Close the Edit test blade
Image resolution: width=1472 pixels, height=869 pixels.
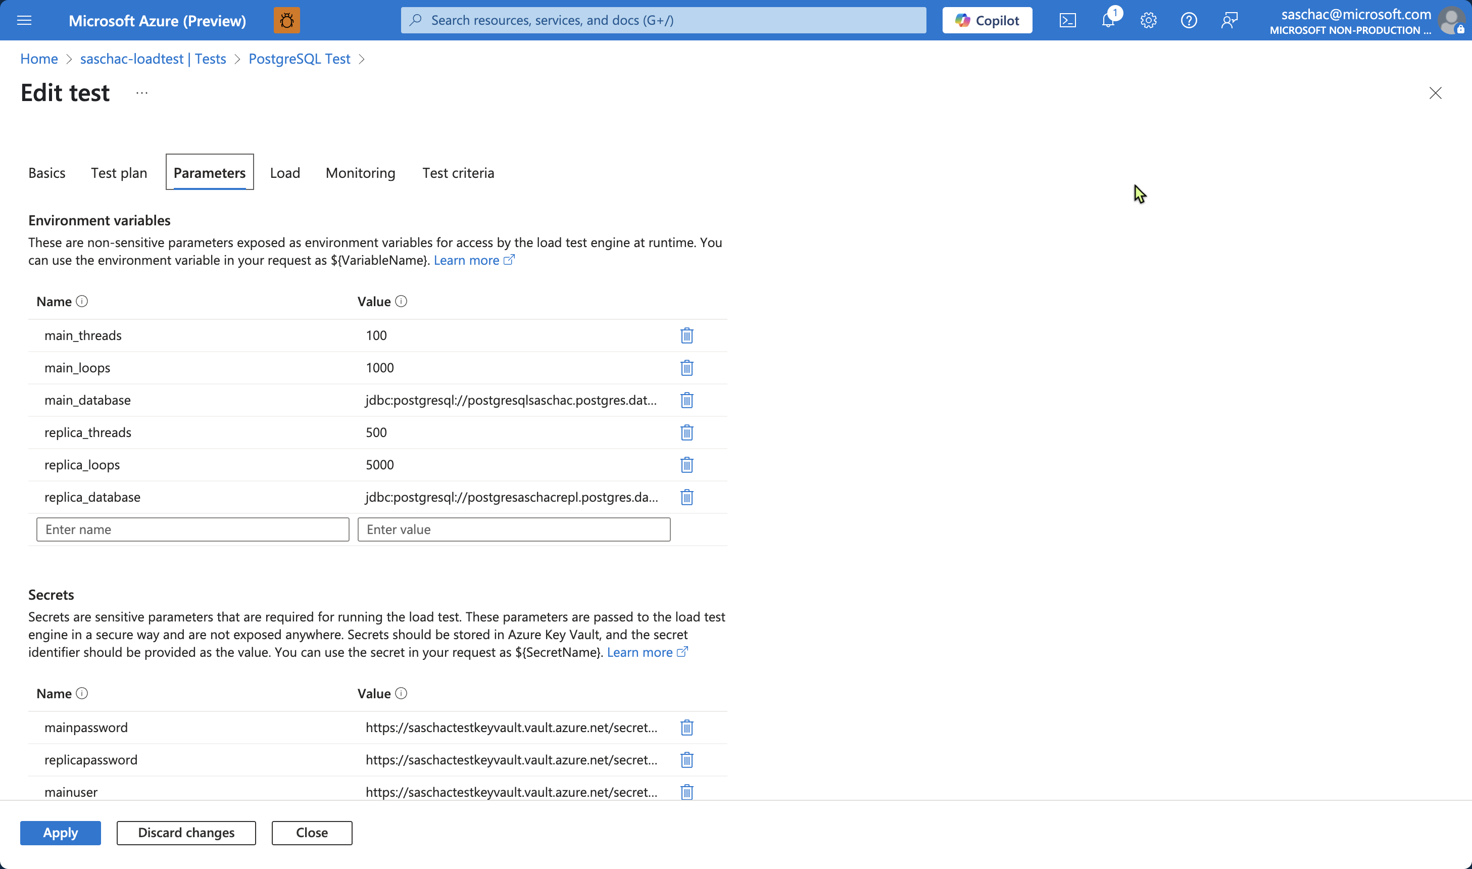click(x=1435, y=93)
